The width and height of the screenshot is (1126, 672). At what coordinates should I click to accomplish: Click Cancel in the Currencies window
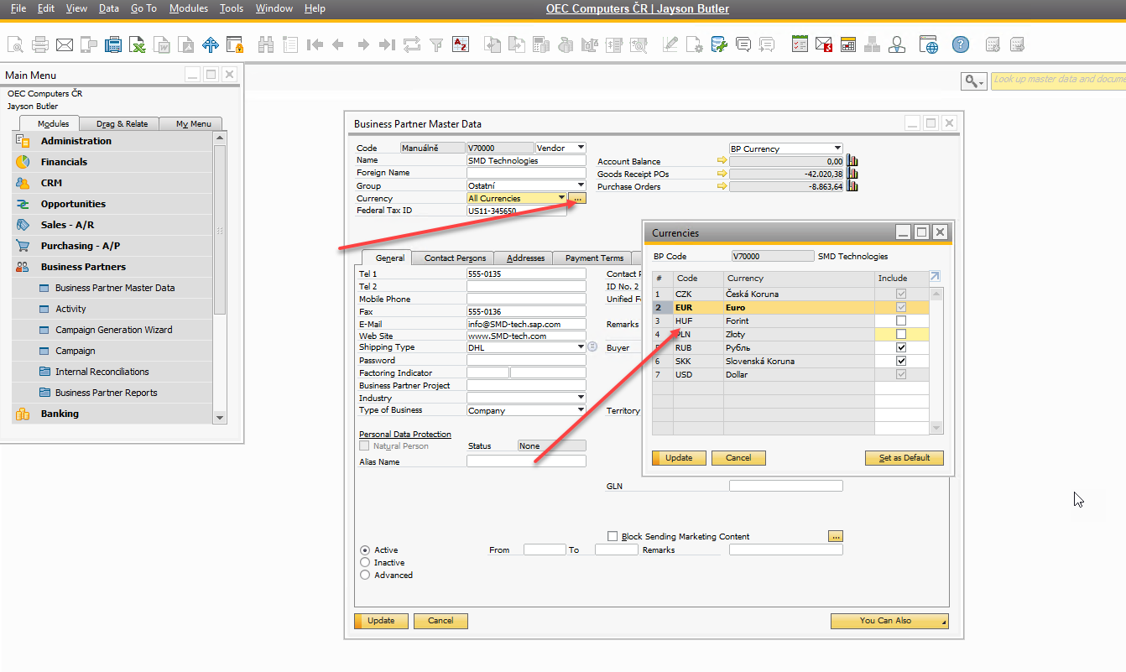click(x=738, y=458)
